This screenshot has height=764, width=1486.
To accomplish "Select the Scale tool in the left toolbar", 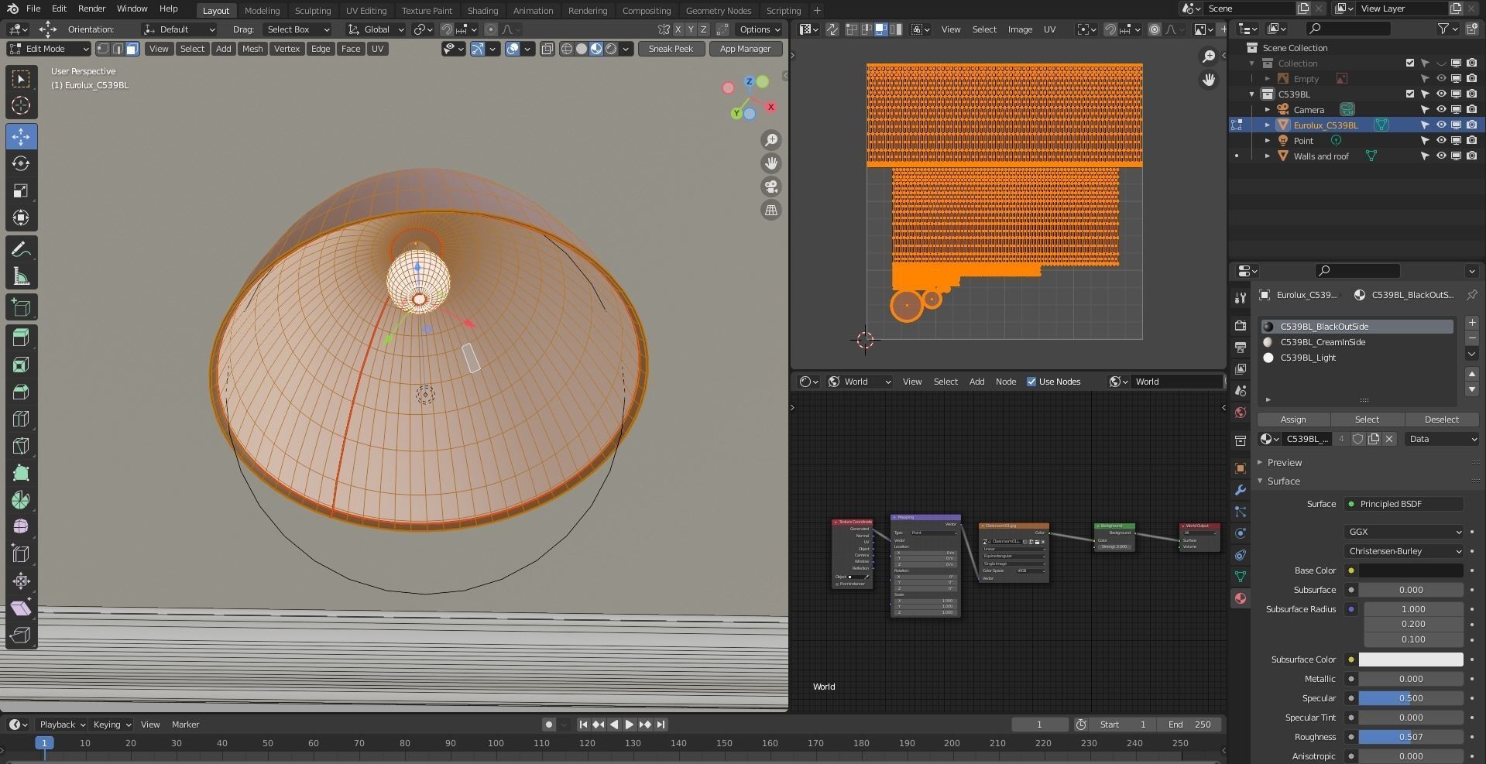I will coord(21,190).
